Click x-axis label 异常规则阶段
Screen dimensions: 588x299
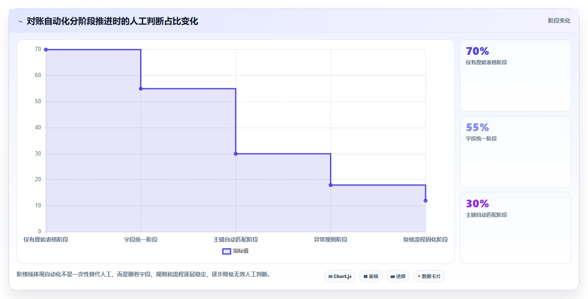click(x=330, y=239)
